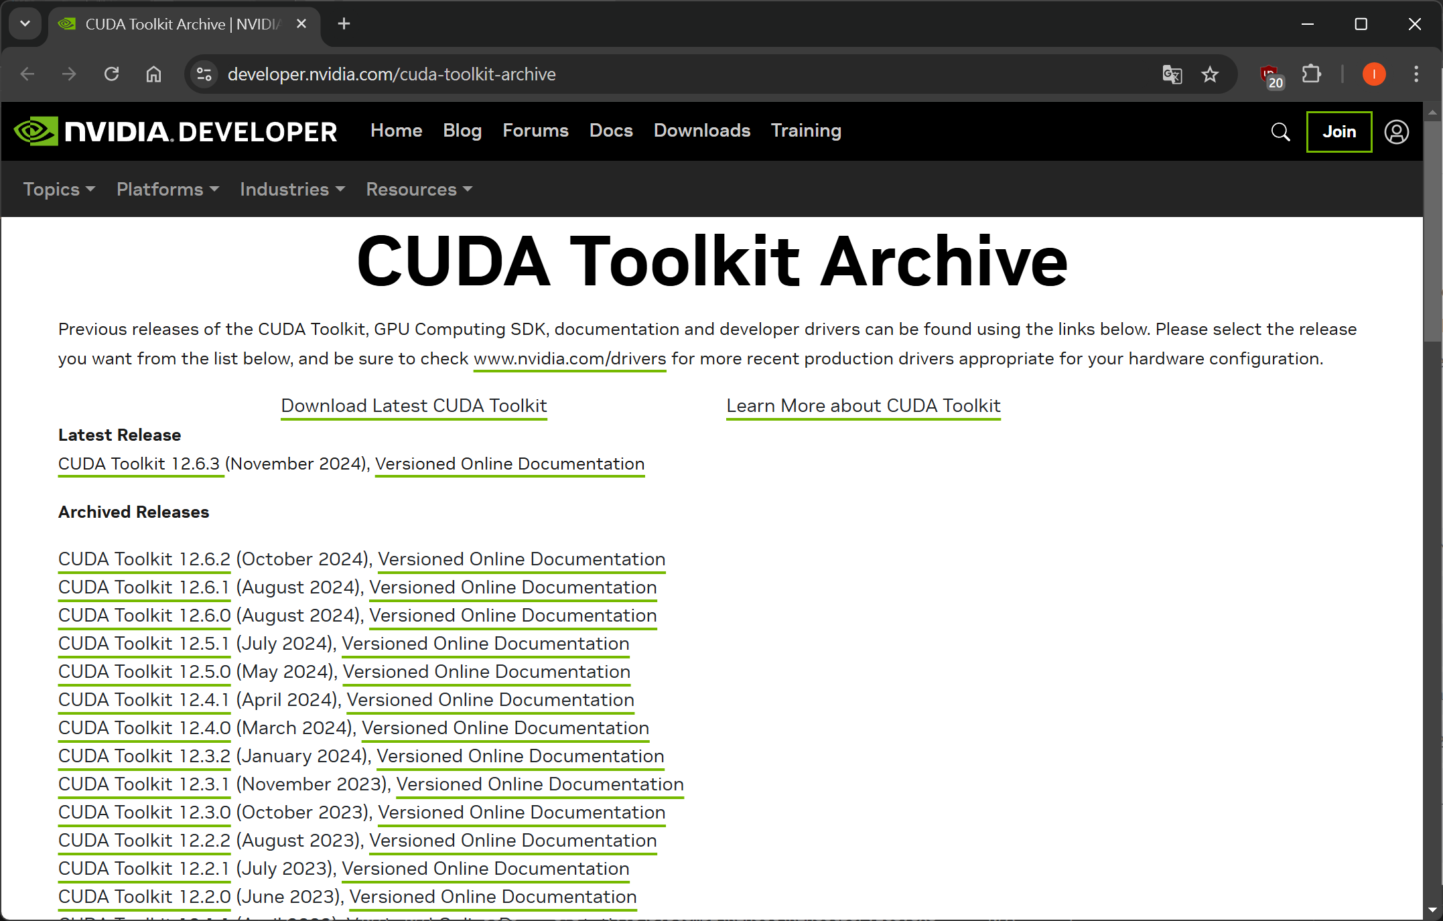The height and width of the screenshot is (921, 1443).
Task: Expand the Platforms dropdown menu
Action: coord(167,190)
